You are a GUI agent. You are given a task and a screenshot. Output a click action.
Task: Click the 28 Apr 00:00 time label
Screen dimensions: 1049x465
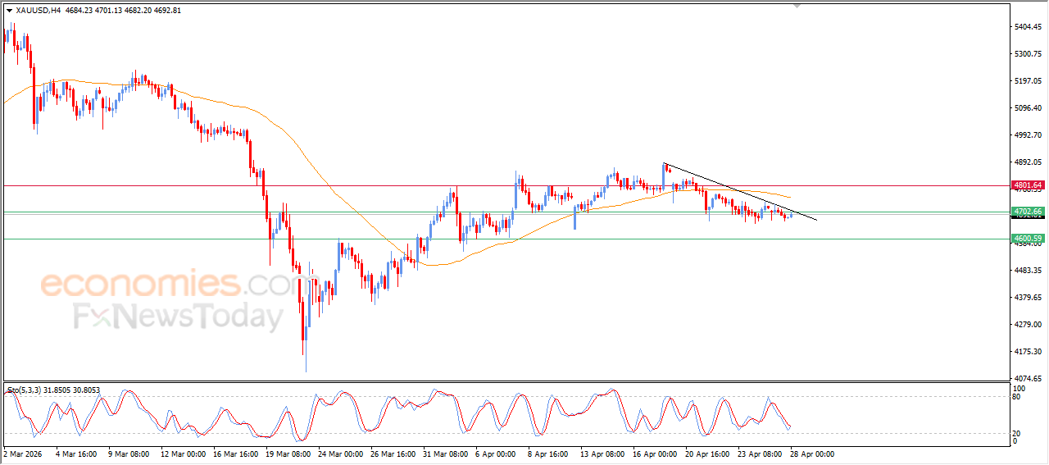coord(812,454)
